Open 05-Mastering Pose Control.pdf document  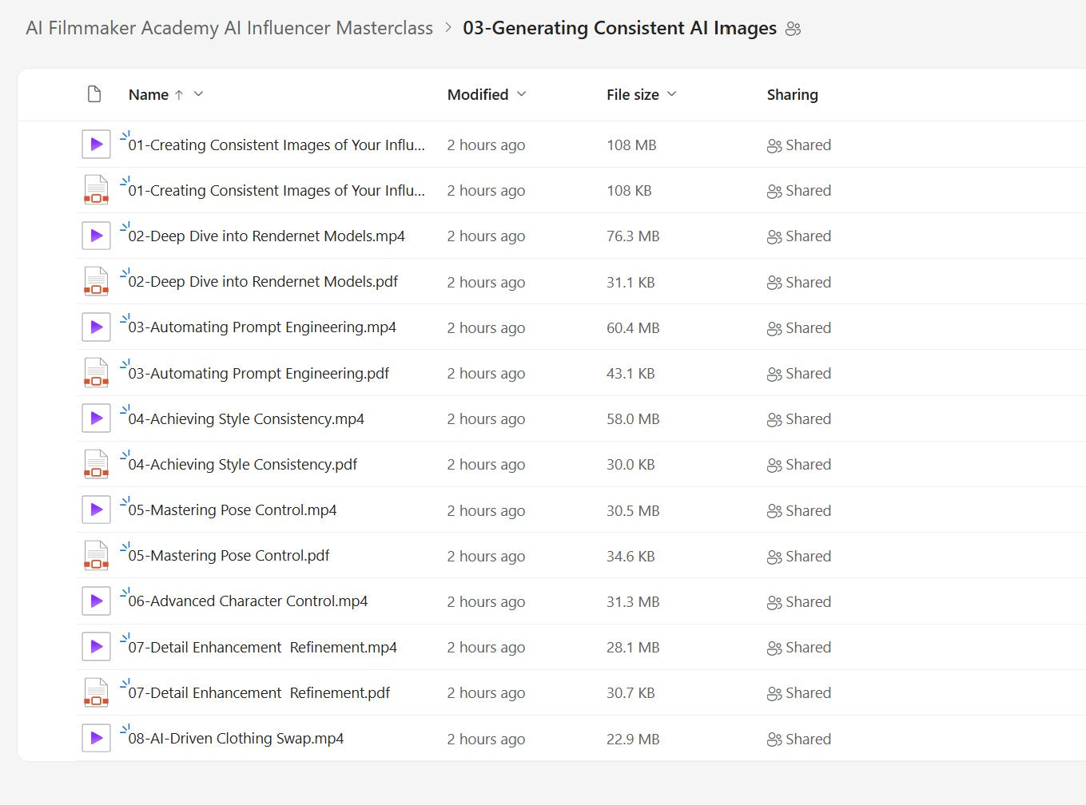[229, 556]
